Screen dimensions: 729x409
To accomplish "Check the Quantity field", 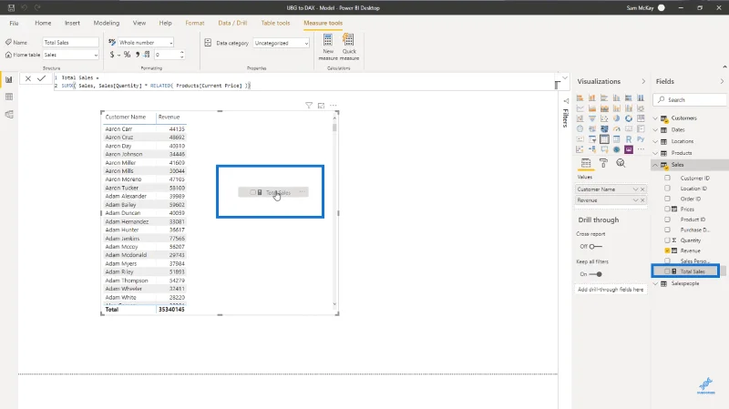I will [667, 240].
